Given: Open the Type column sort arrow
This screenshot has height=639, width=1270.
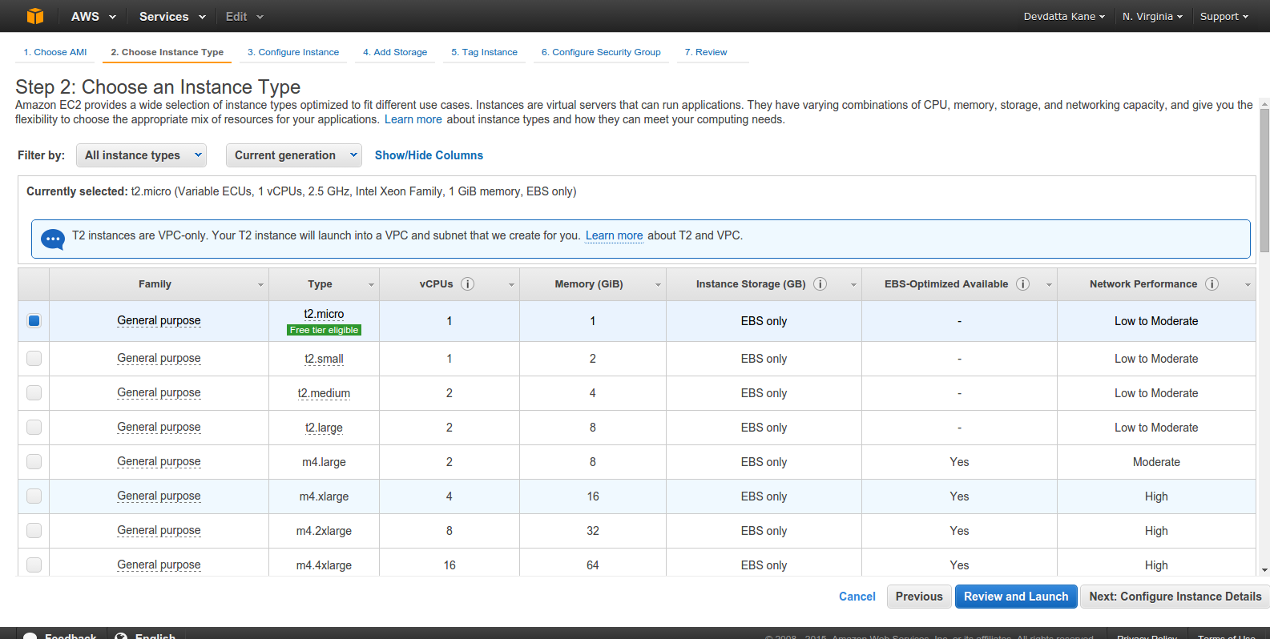Looking at the screenshot, I should tap(371, 285).
